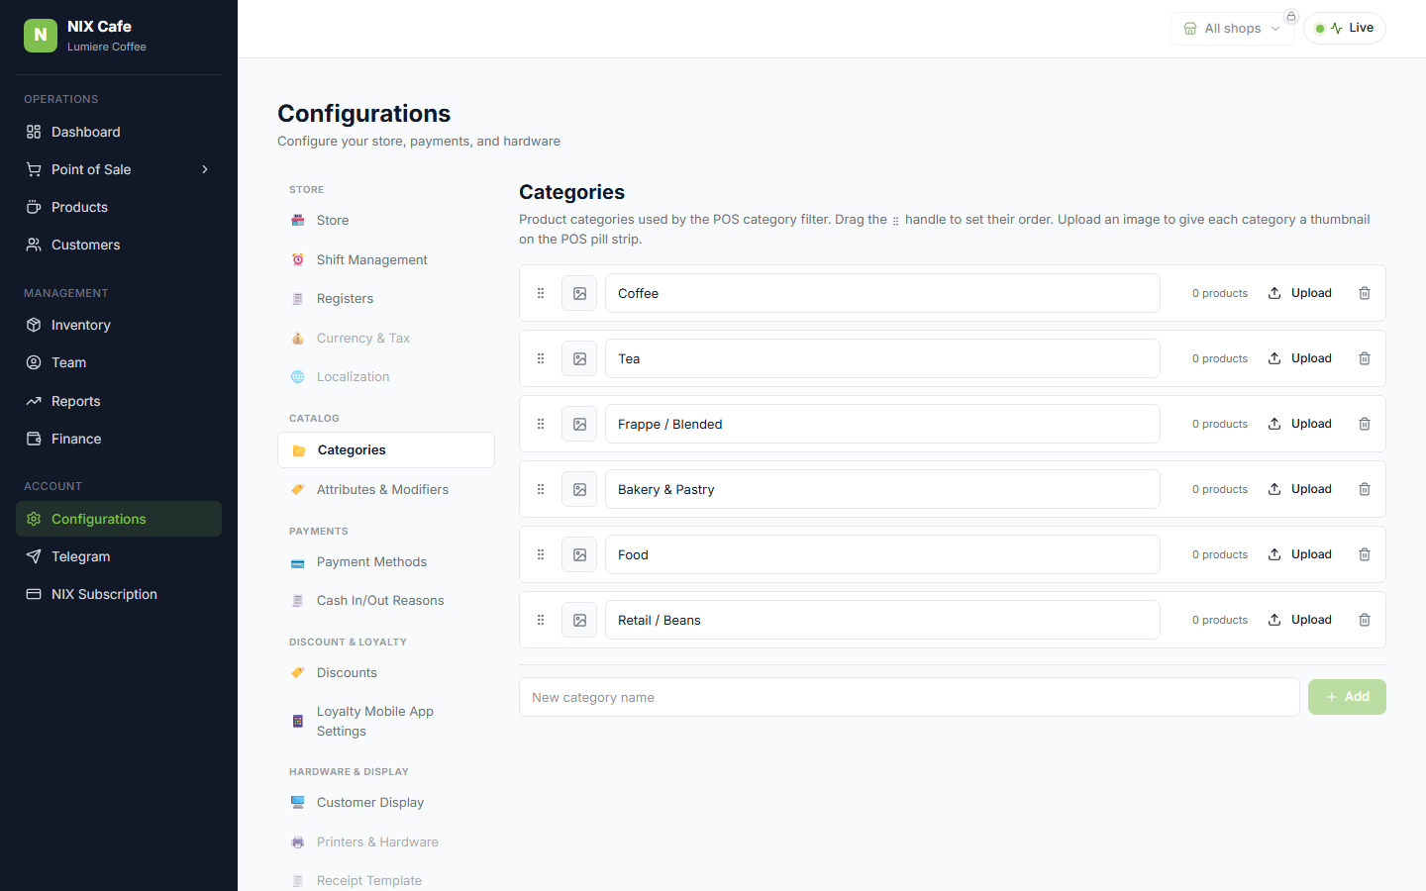Click the Coffee image placeholder thumbnail
Image resolution: width=1426 pixels, height=891 pixels.
tap(579, 293)
